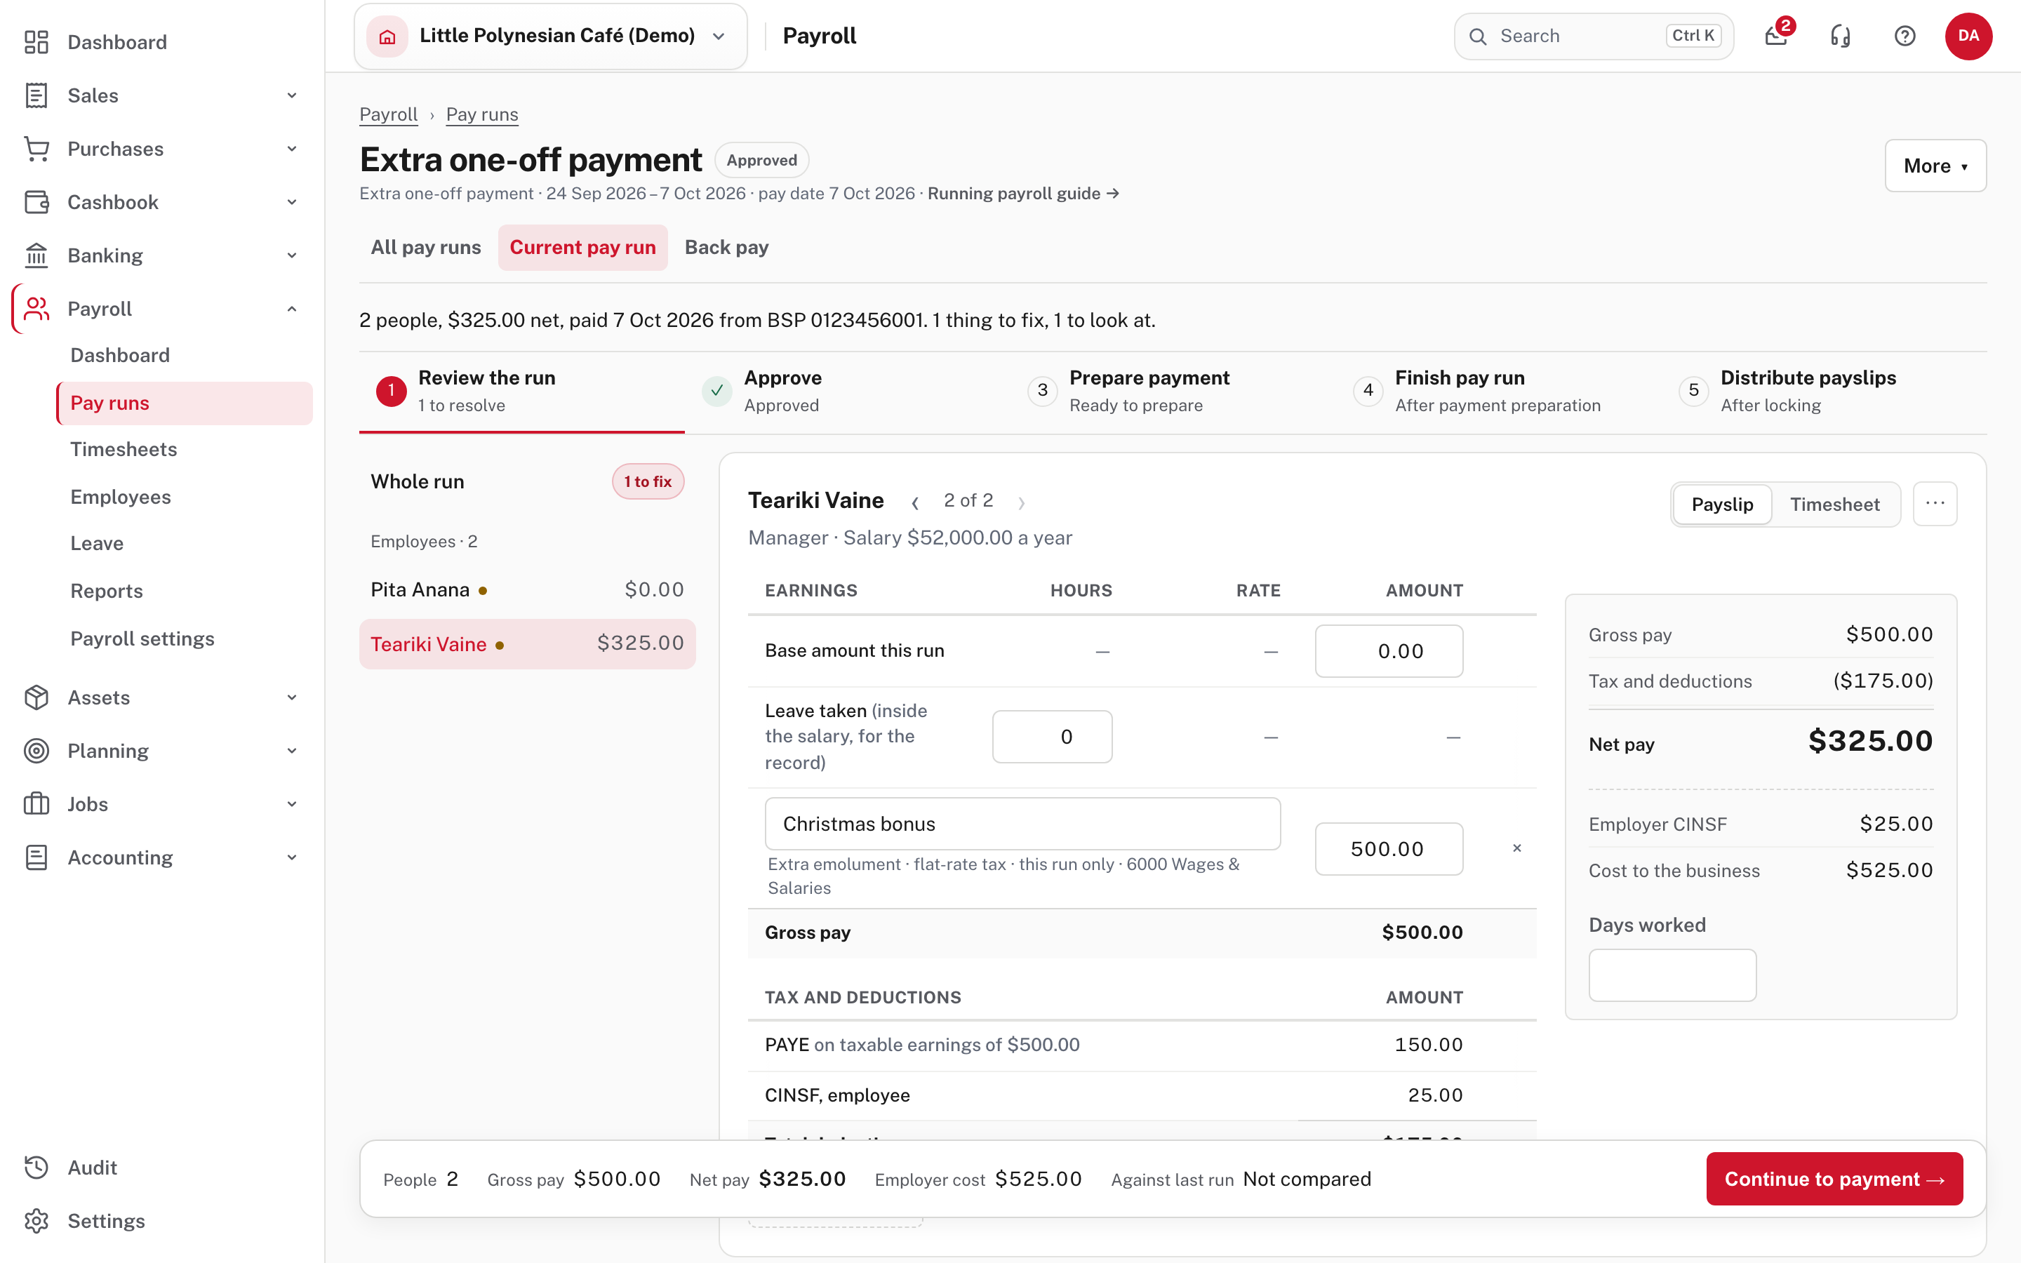The height and width of the screenshot is (1263, 2021).
Task: Open Pay runs submenu item
Action: point(185,403)
